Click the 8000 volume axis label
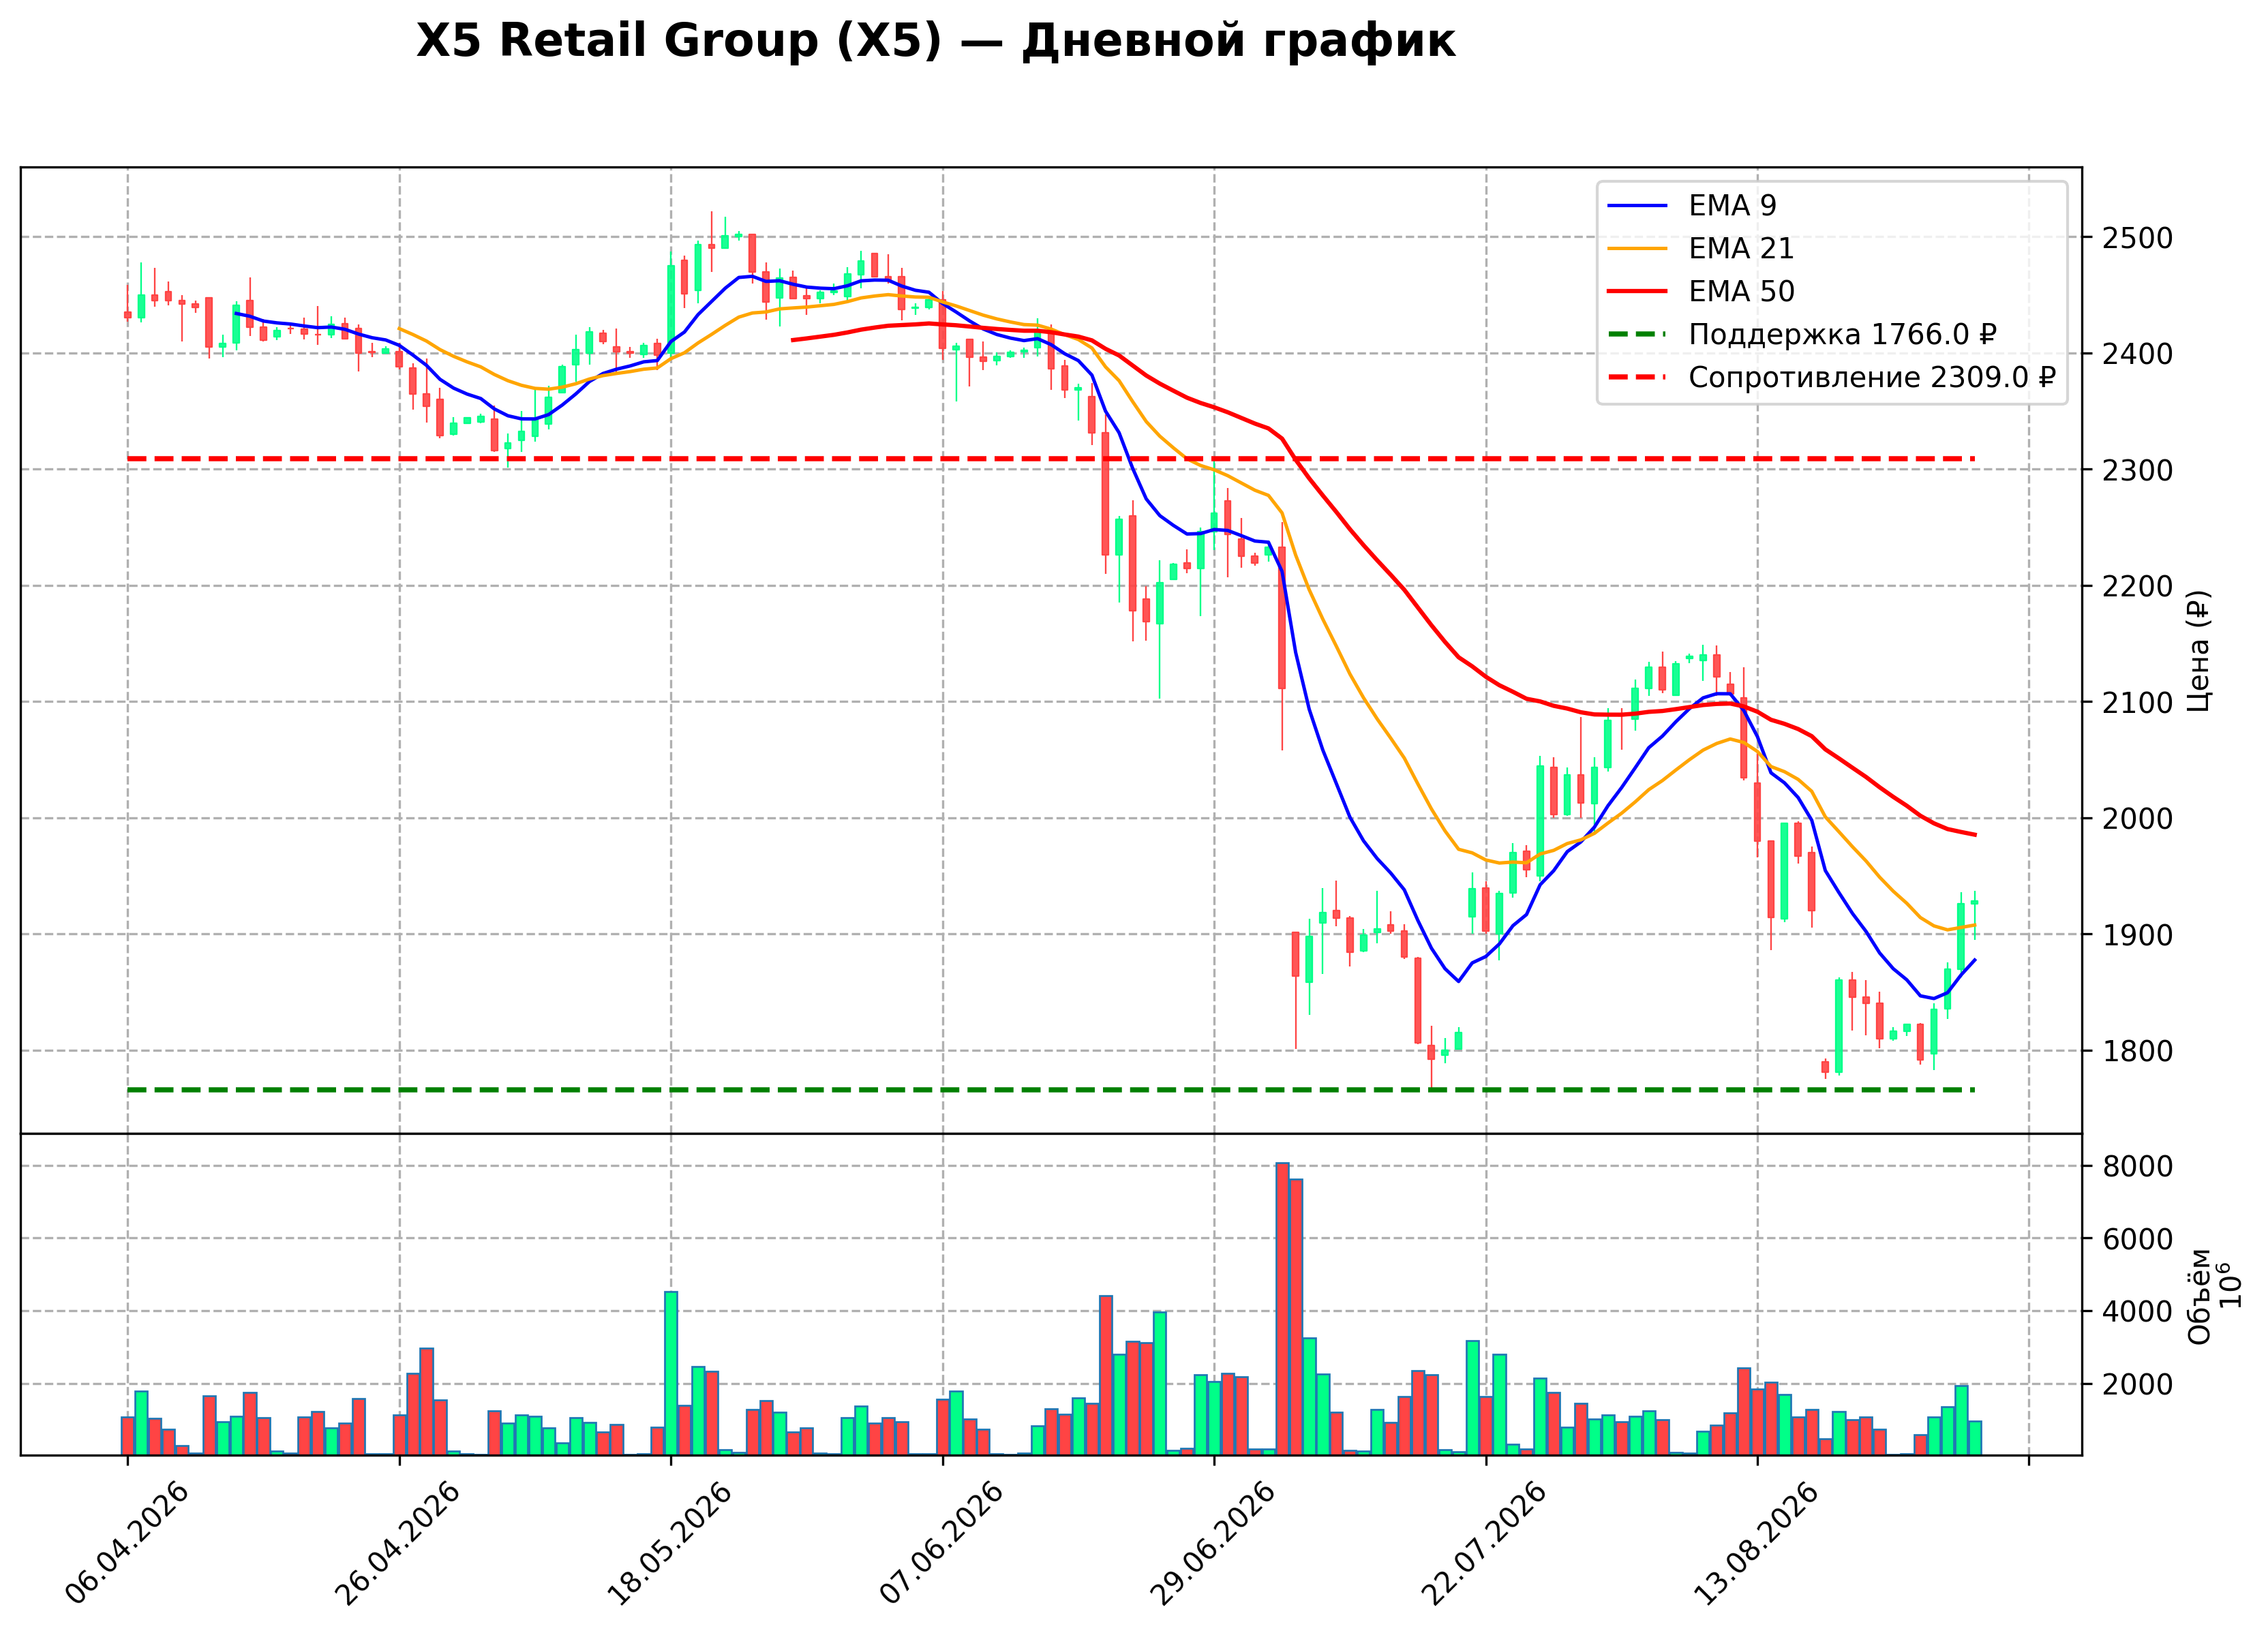 [2136, 1167]
